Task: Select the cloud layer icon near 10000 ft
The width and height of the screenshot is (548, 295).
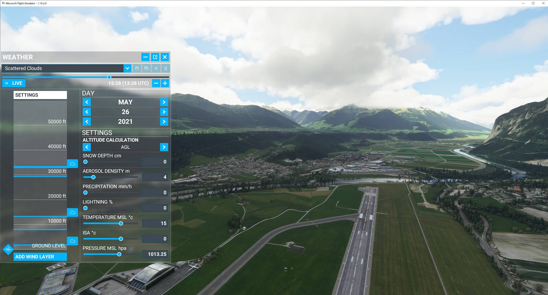Action: coord(72,212)
